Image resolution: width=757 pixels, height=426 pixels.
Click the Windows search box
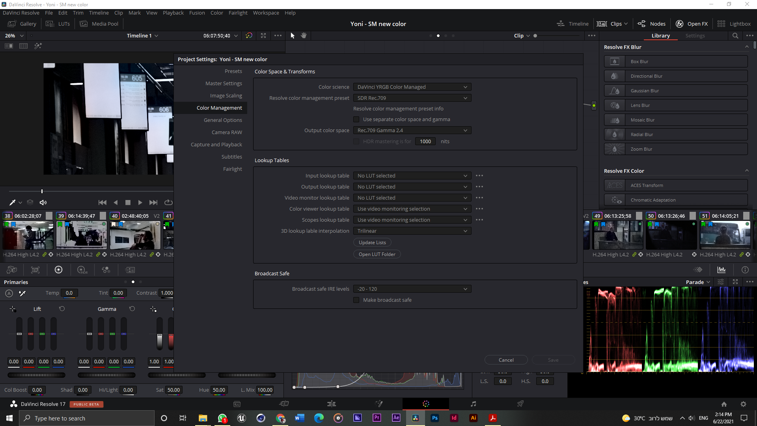[x=87, y=418]
